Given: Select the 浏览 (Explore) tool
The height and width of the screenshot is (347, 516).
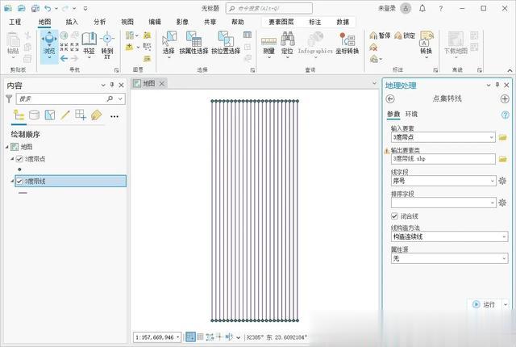Looking at the screenshot, I should tap(49, 46).
